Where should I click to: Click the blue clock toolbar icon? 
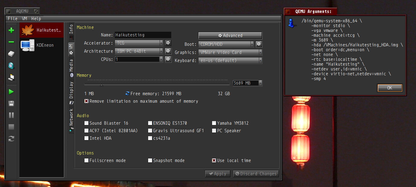[x=11, y=66]
